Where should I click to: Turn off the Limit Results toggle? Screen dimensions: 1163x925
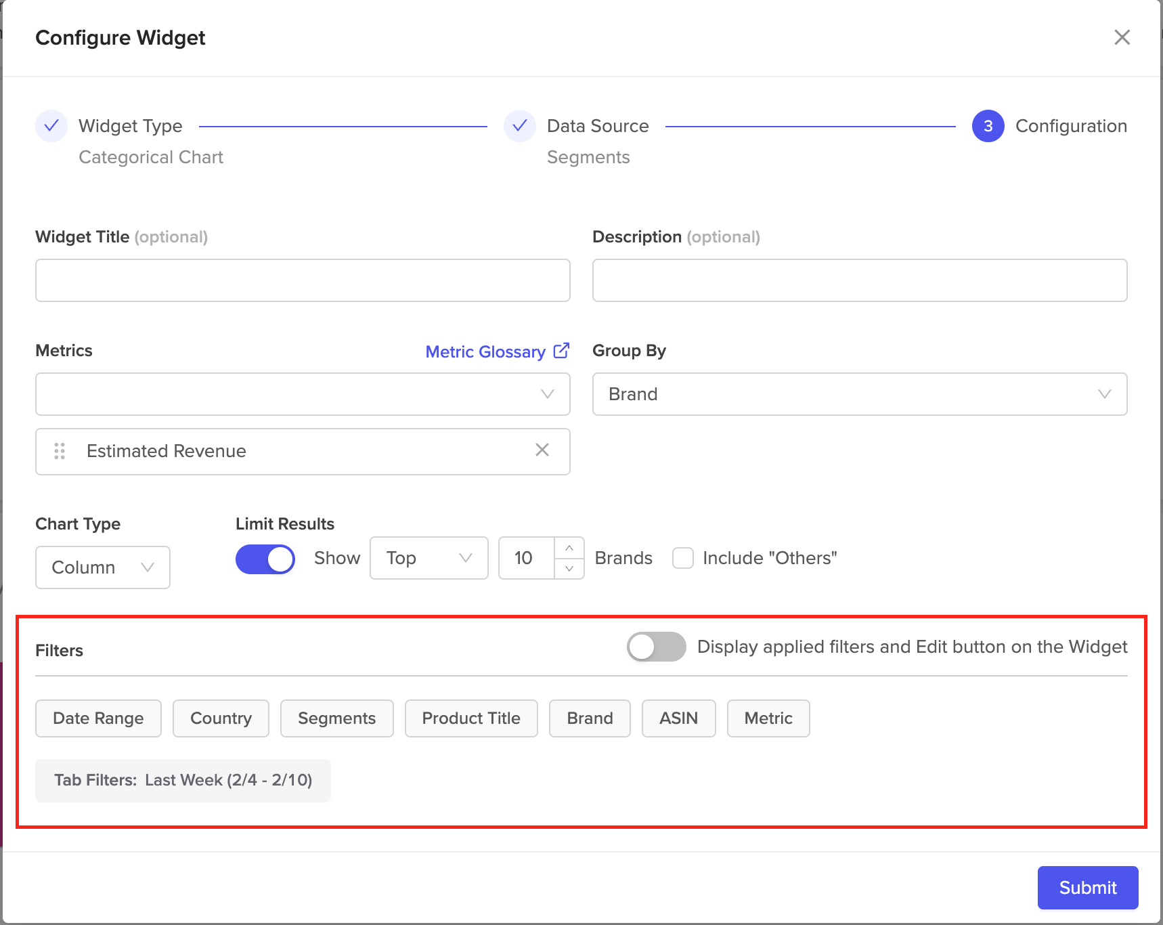pyautogui.click(x=265, y=559)
